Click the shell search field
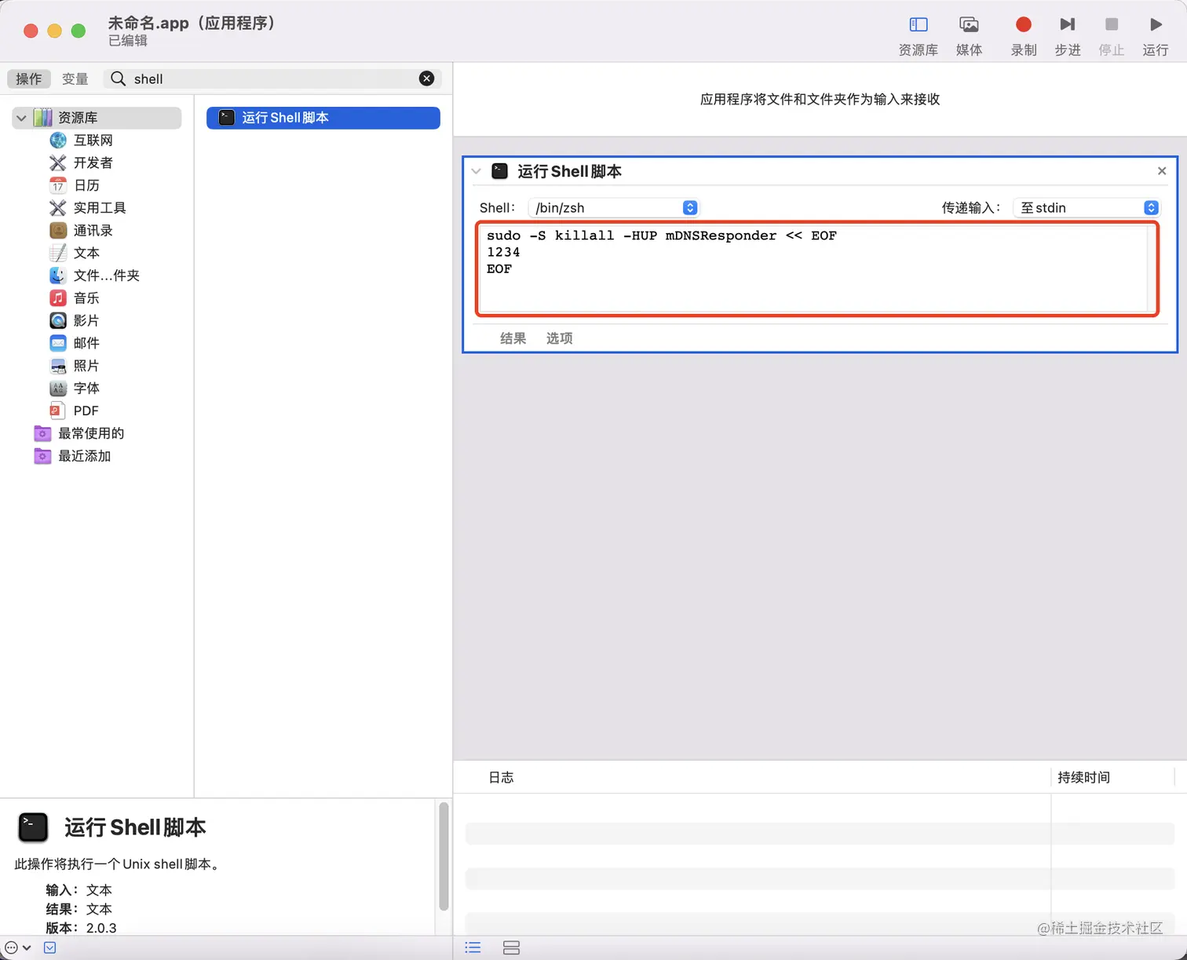1187x960 pixels. [x=273, y=78]
